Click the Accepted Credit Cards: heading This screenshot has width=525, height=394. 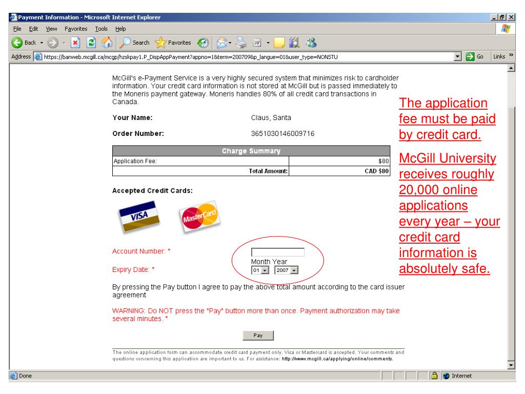point(152,191)
